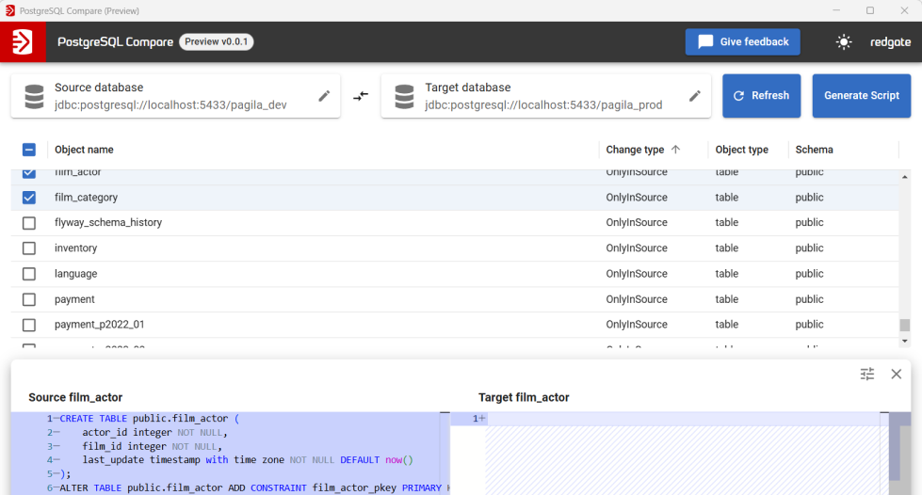Click the PostgreSQL Compare title bar icon
Viewport: 922px width, 495px height.
(10, 10)
